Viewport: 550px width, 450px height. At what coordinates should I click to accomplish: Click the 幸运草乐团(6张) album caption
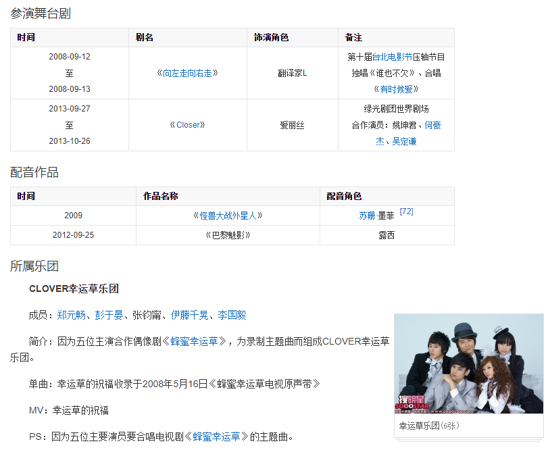coord(428,426)
